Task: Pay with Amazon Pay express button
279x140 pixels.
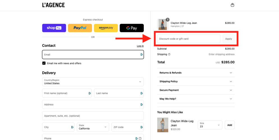Action: click(106, 28)
